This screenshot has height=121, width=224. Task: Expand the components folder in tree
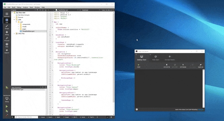[18, 24]
